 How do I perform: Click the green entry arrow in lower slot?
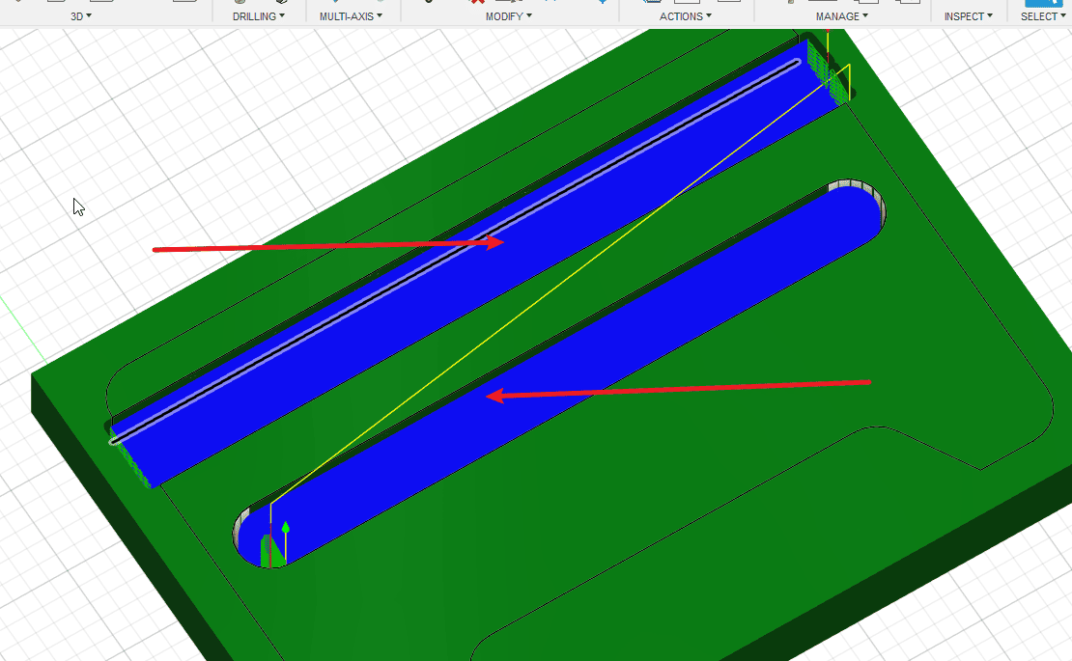[x=285, y=528]
